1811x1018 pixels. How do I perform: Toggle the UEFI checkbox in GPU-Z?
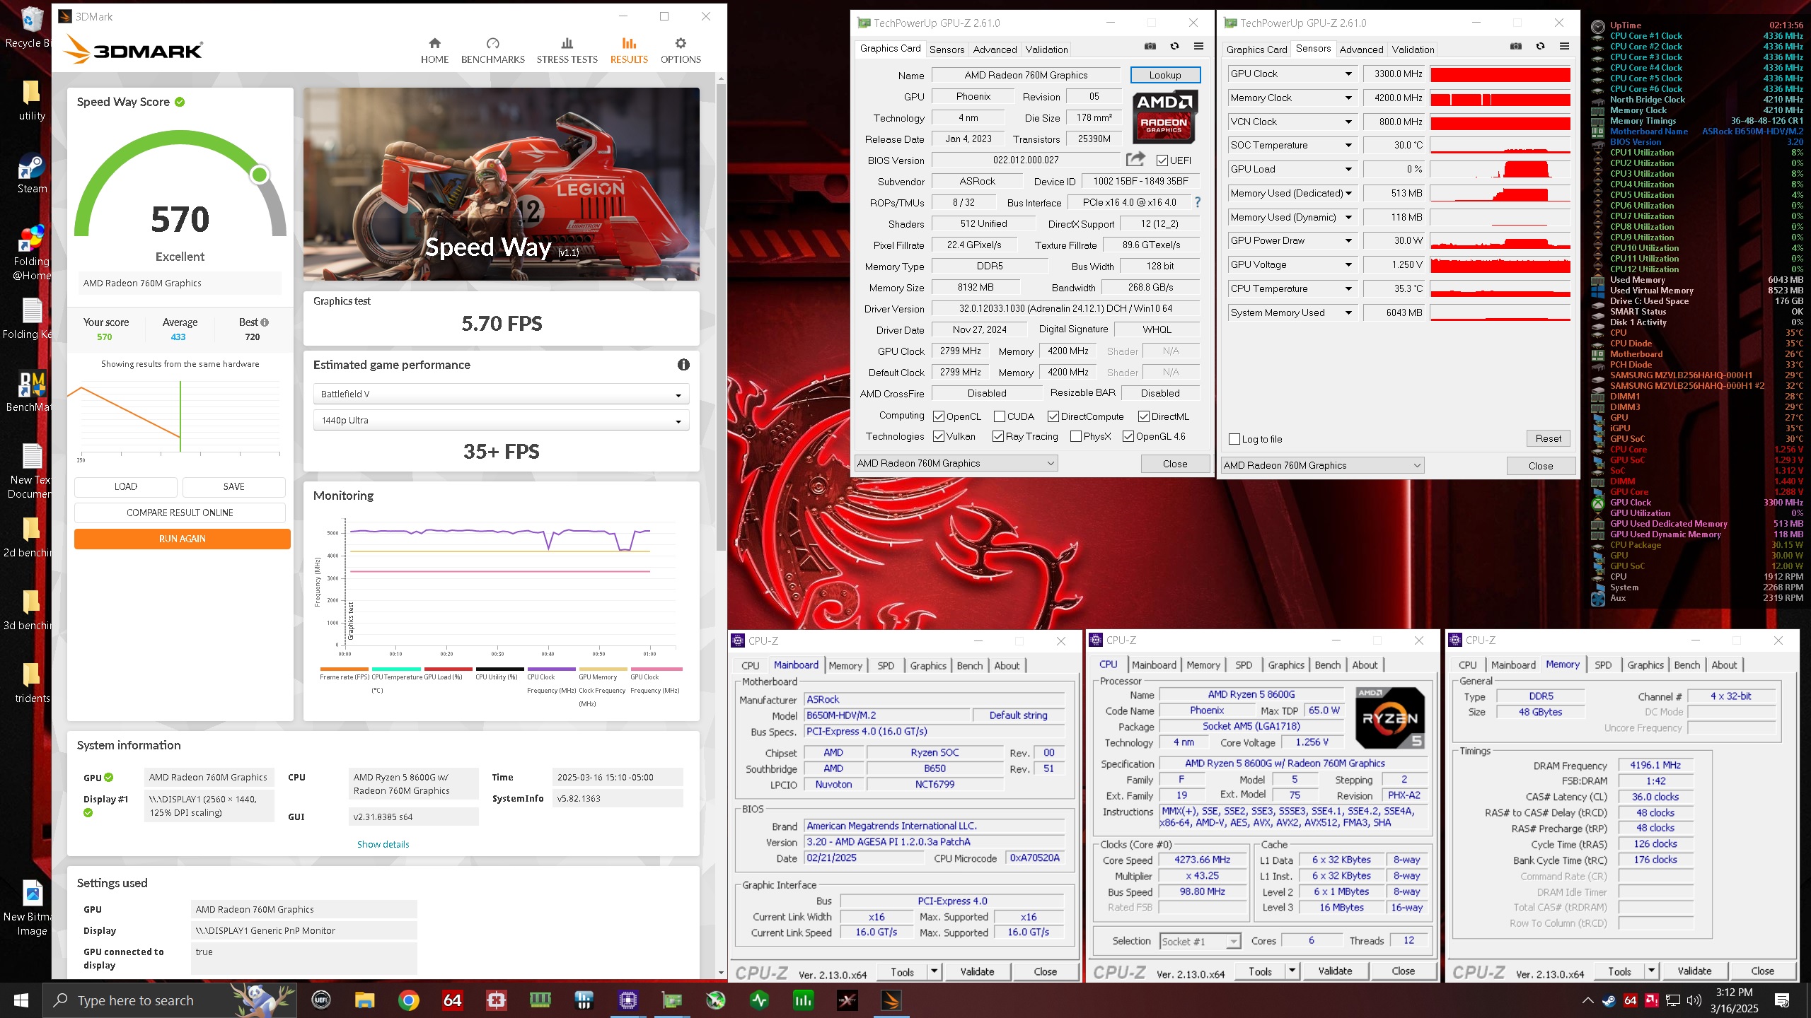(x=1162, y=160)
